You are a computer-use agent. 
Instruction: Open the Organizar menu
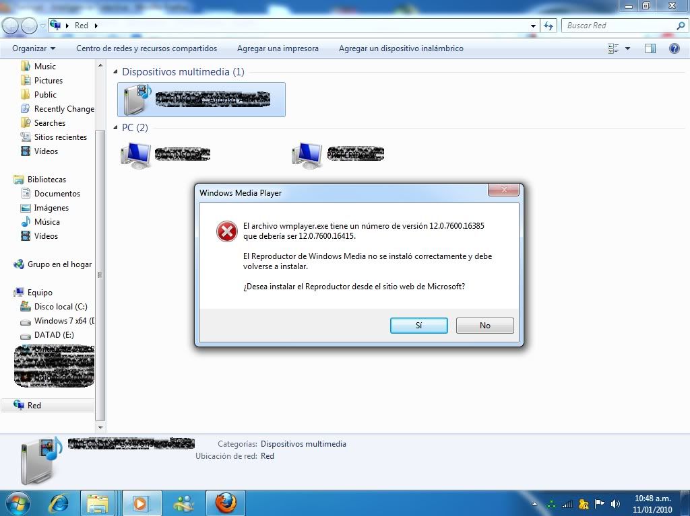34,48
